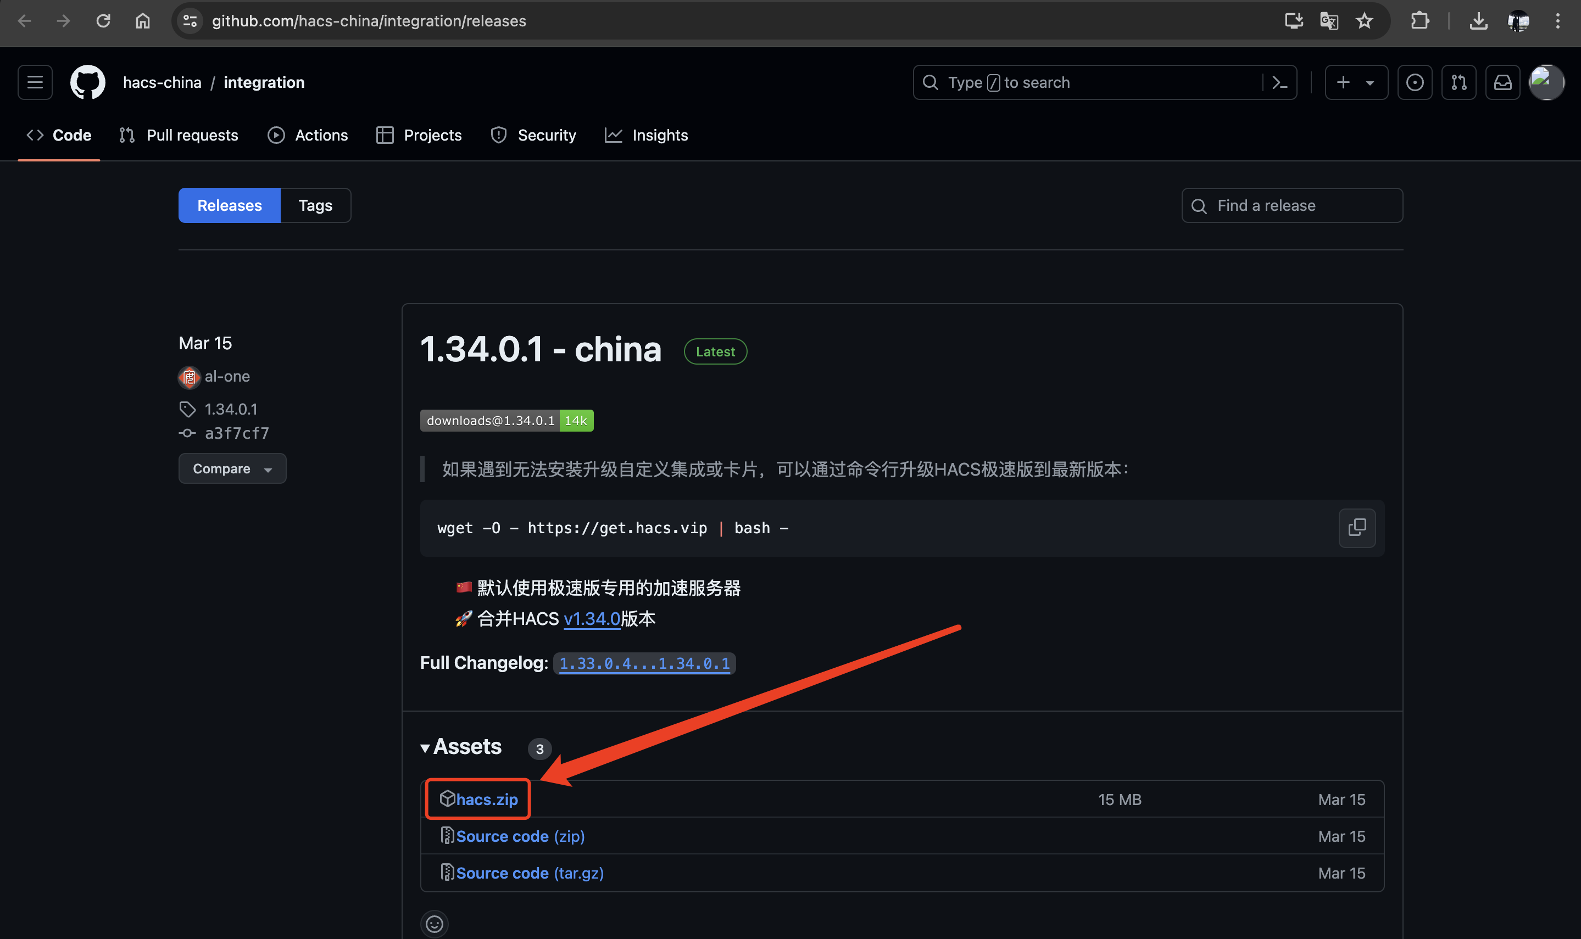Viewport: 1581px width, 939px height.
Task: Download the hacs.zip asset
Action: click(x=486, y=799)
